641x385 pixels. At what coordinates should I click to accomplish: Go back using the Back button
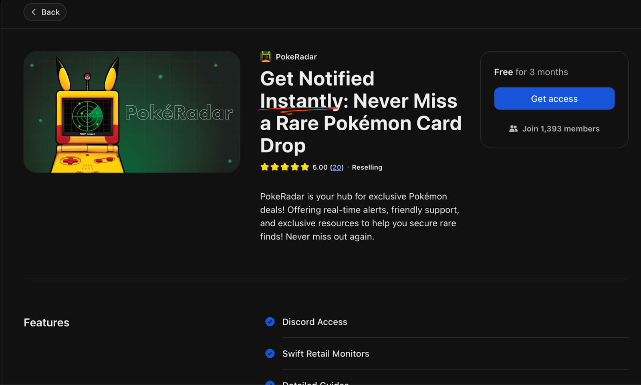(x=45, y=12)
